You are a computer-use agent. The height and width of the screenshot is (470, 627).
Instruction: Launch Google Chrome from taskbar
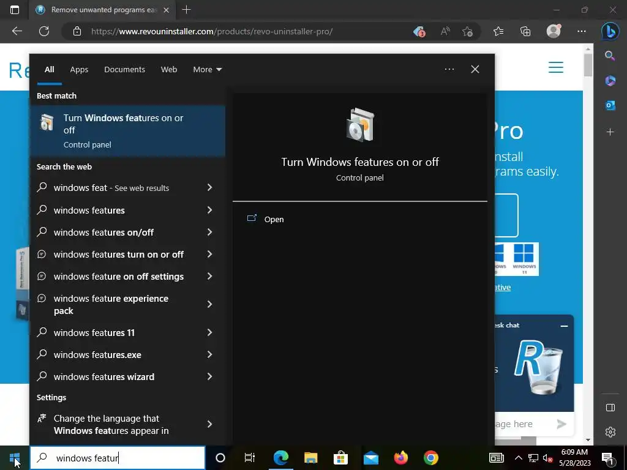(x=430, y=458)
